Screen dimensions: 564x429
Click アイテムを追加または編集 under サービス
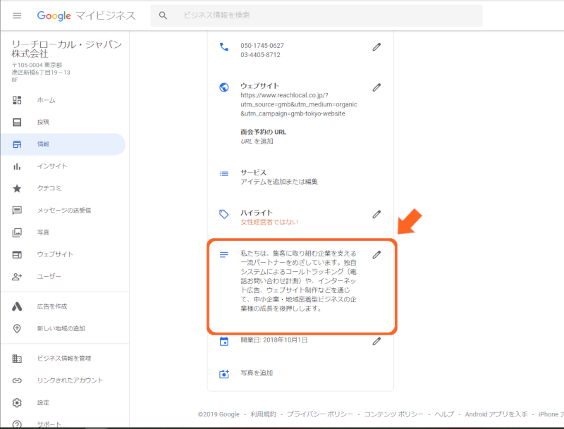(279, 182)
